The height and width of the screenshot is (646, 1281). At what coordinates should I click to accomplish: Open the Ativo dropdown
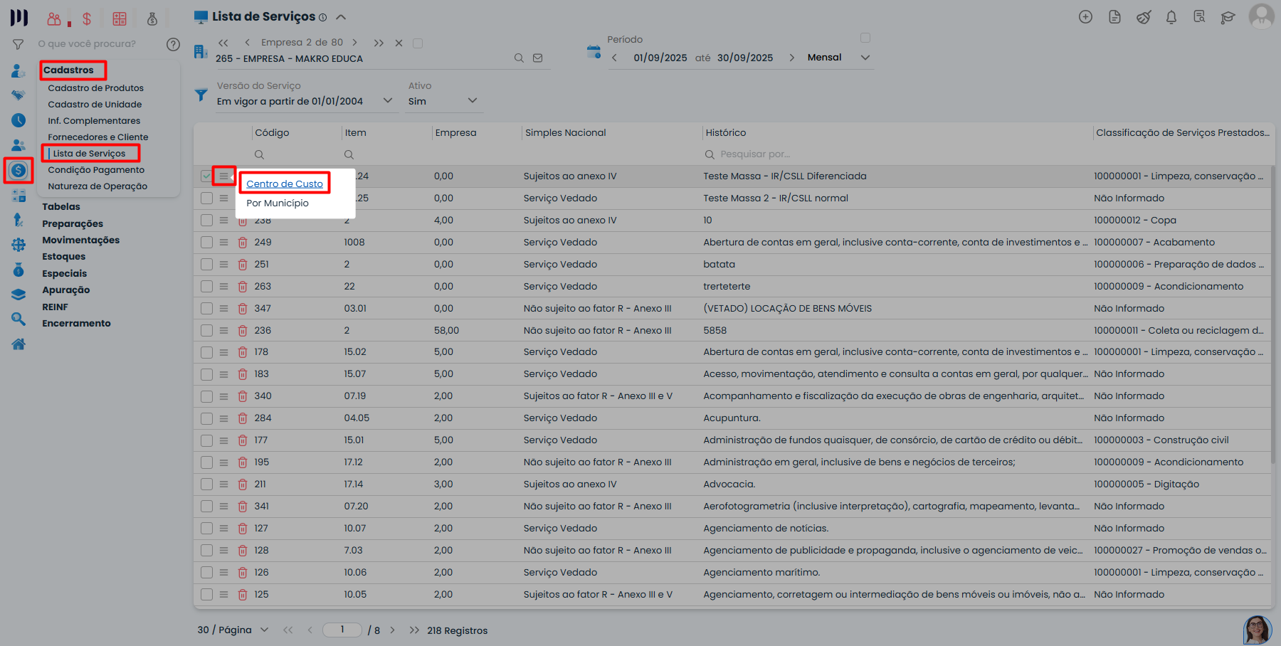[x=473, y=101]
